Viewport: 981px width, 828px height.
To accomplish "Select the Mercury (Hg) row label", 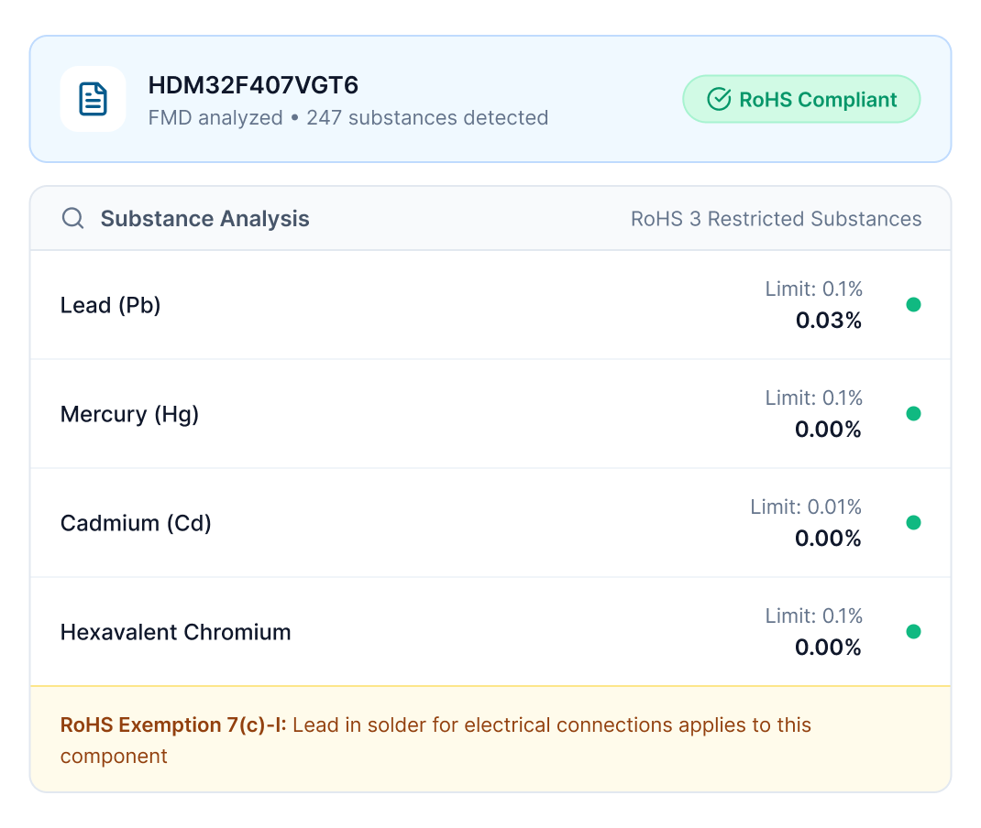I will pyautogui.click(x=129, y=414).
